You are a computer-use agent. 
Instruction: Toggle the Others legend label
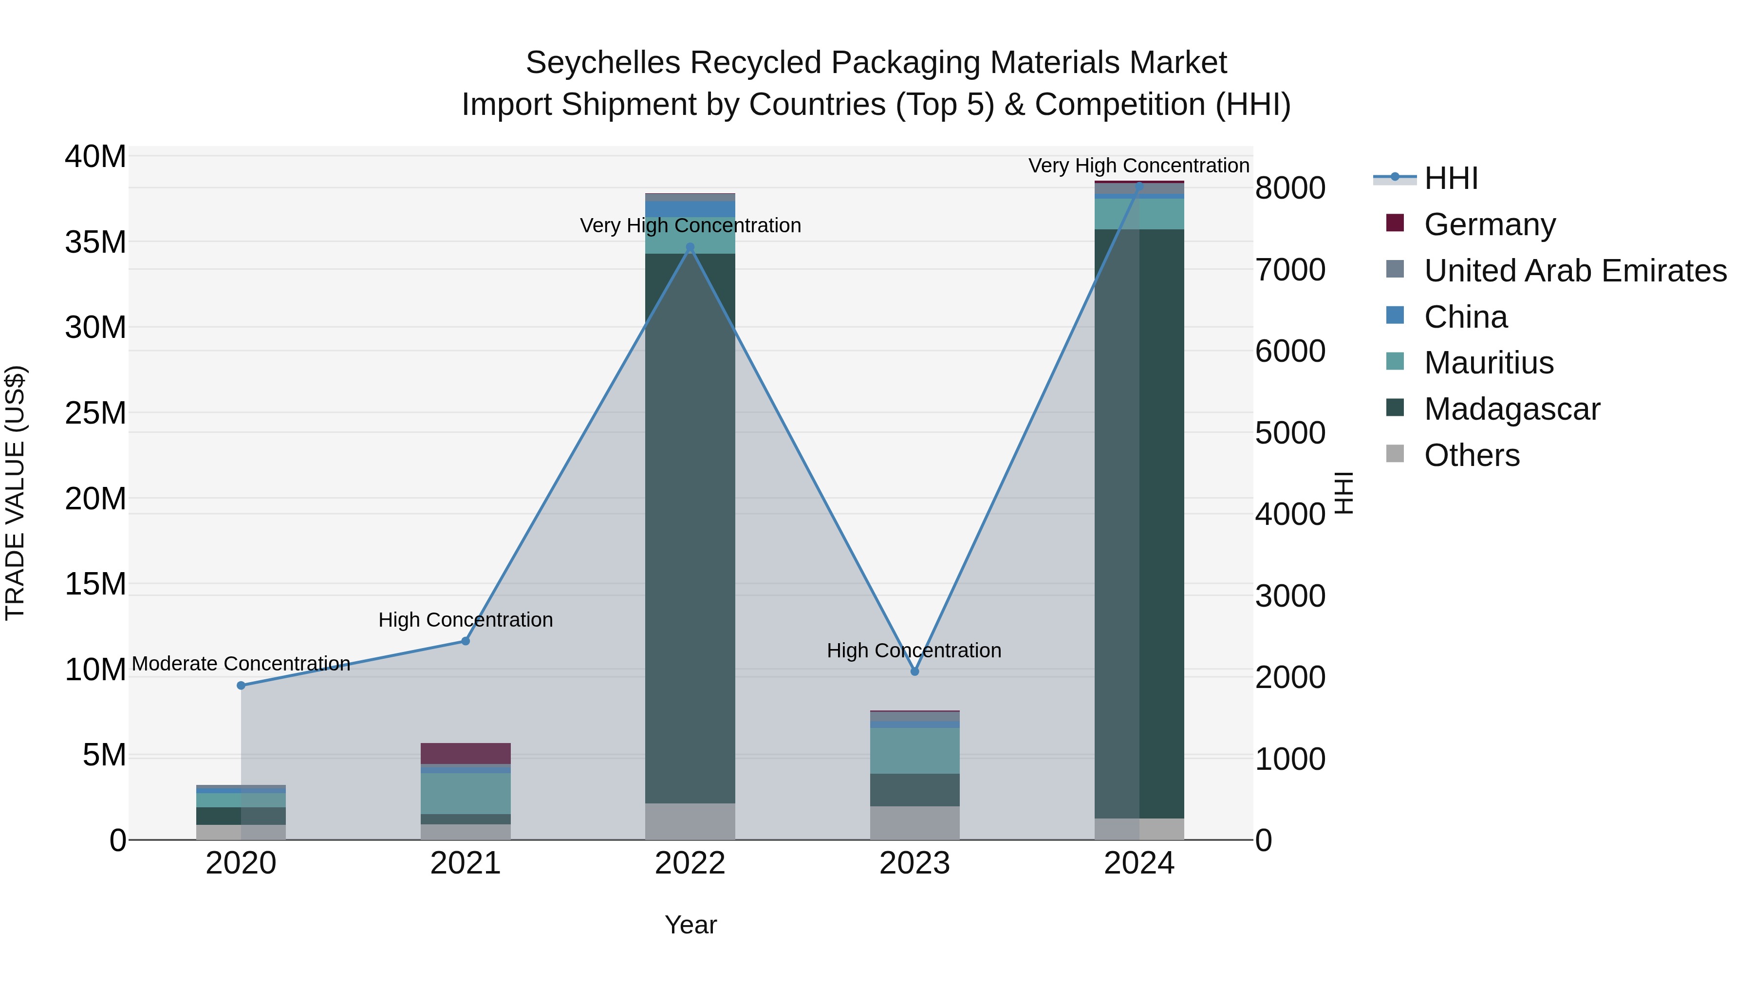click(1472, 455)
